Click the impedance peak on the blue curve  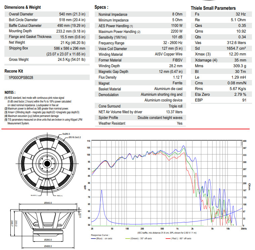pyautogui.click(x=102, y=191)
